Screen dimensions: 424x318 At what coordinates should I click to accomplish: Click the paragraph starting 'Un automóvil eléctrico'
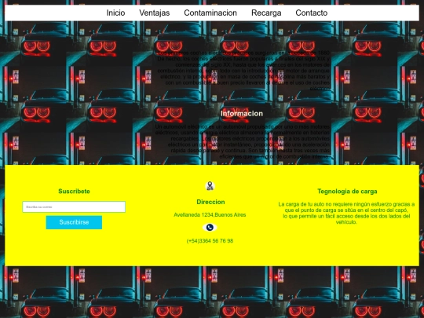click(x=243, y=141)
